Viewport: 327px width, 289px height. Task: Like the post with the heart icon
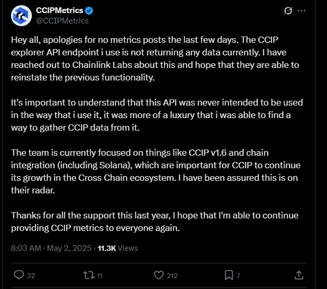159,275
